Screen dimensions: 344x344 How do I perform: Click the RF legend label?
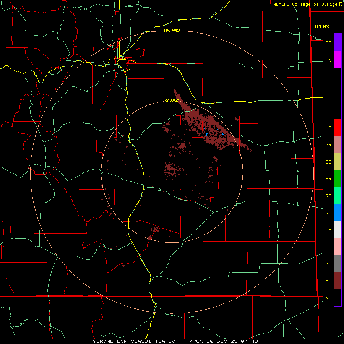click(328, 43)
